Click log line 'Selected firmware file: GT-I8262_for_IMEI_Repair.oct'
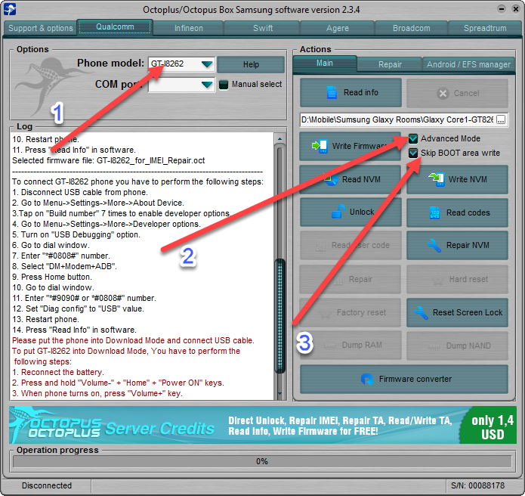Image resolution: width=525 pixels, height=496 pixels. (109, 160)
